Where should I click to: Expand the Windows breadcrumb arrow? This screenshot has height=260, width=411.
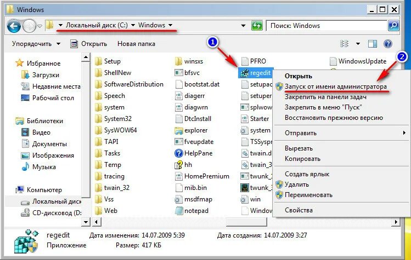170,25
